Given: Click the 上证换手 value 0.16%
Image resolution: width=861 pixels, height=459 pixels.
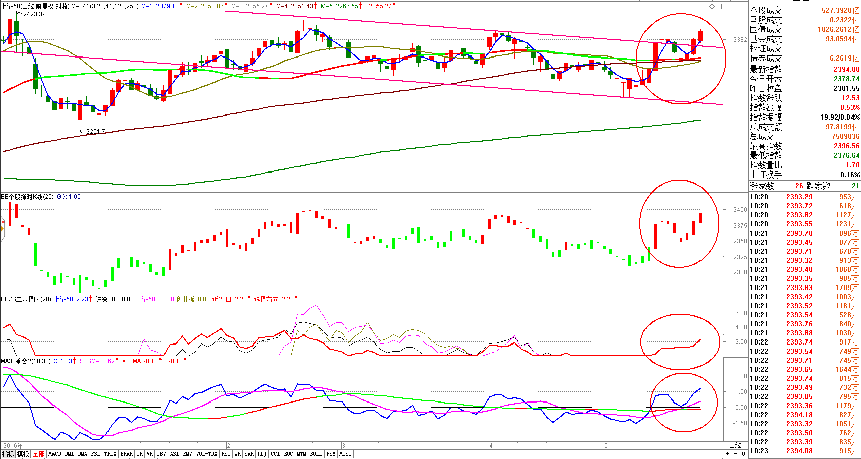Looking at the screenshot, I should [x=850, y=175].
